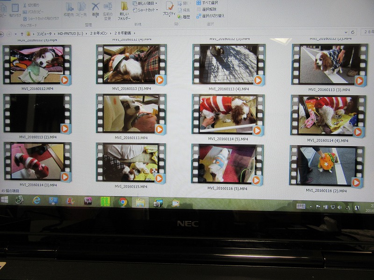Click the 45 個の項目 status bar text
This screenshot has width=374, height=280.
click(x=10, y=191)
